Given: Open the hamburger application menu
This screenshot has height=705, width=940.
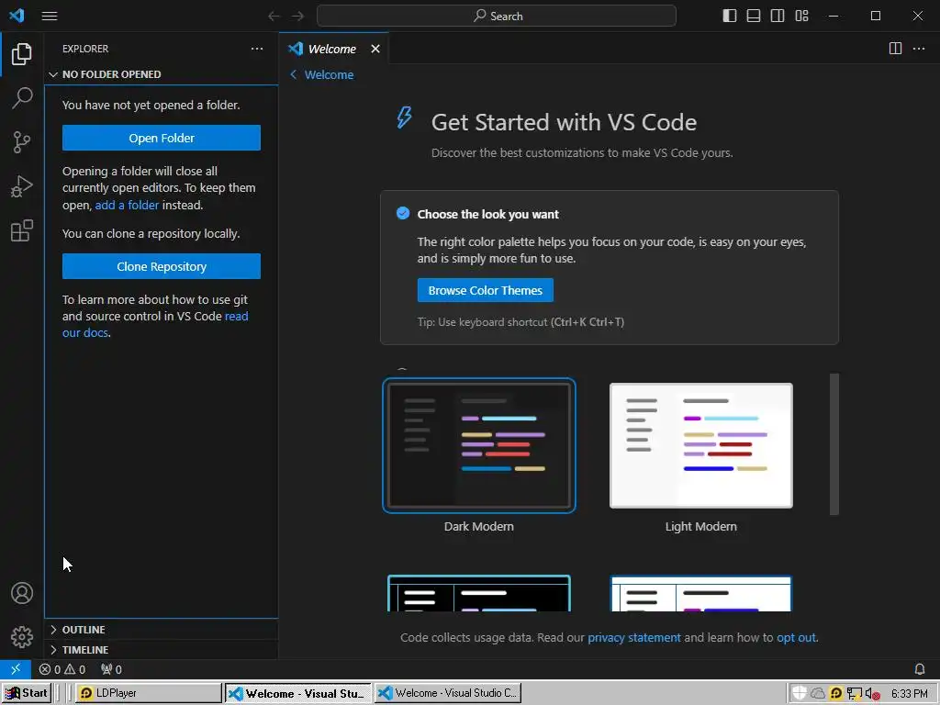Looking at the screenshot, I should click(x=50, y=17).
